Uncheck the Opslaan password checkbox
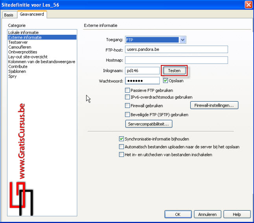 (166, 80)
